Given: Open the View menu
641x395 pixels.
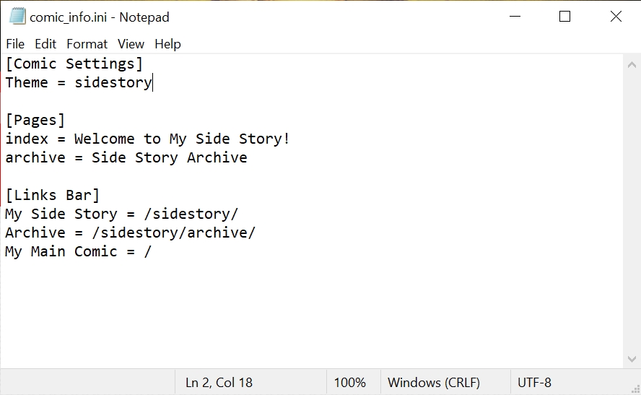Looking at the screenshot, I should pyautogui.click(x=131, y=44).
